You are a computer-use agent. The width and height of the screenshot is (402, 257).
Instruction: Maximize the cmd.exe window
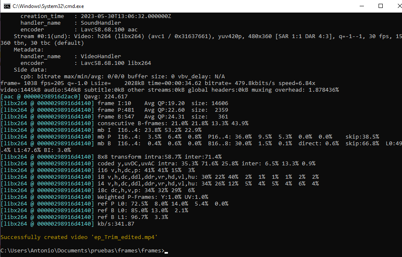381,6
